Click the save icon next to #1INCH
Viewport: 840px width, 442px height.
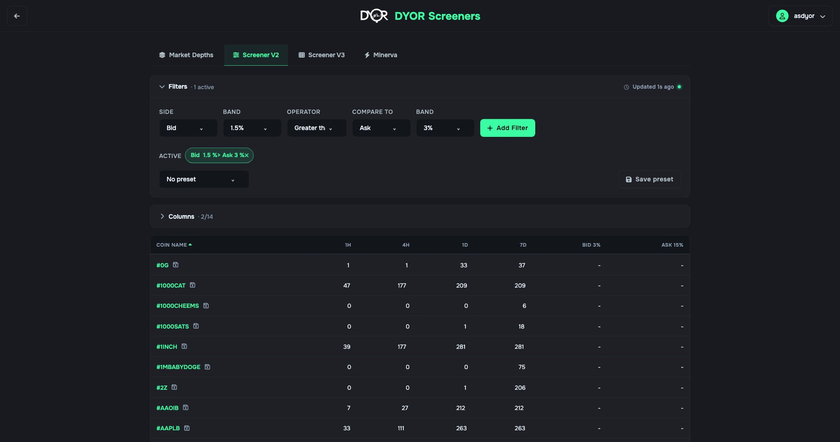click(184, 346)
